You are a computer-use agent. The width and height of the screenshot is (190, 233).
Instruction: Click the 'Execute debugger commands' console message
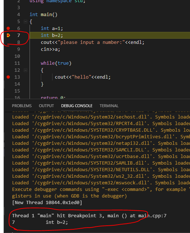tap(101, 192)
